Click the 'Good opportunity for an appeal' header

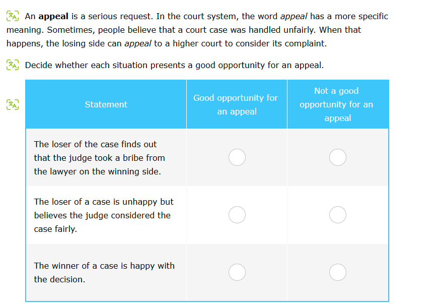(x=237, y=104)
